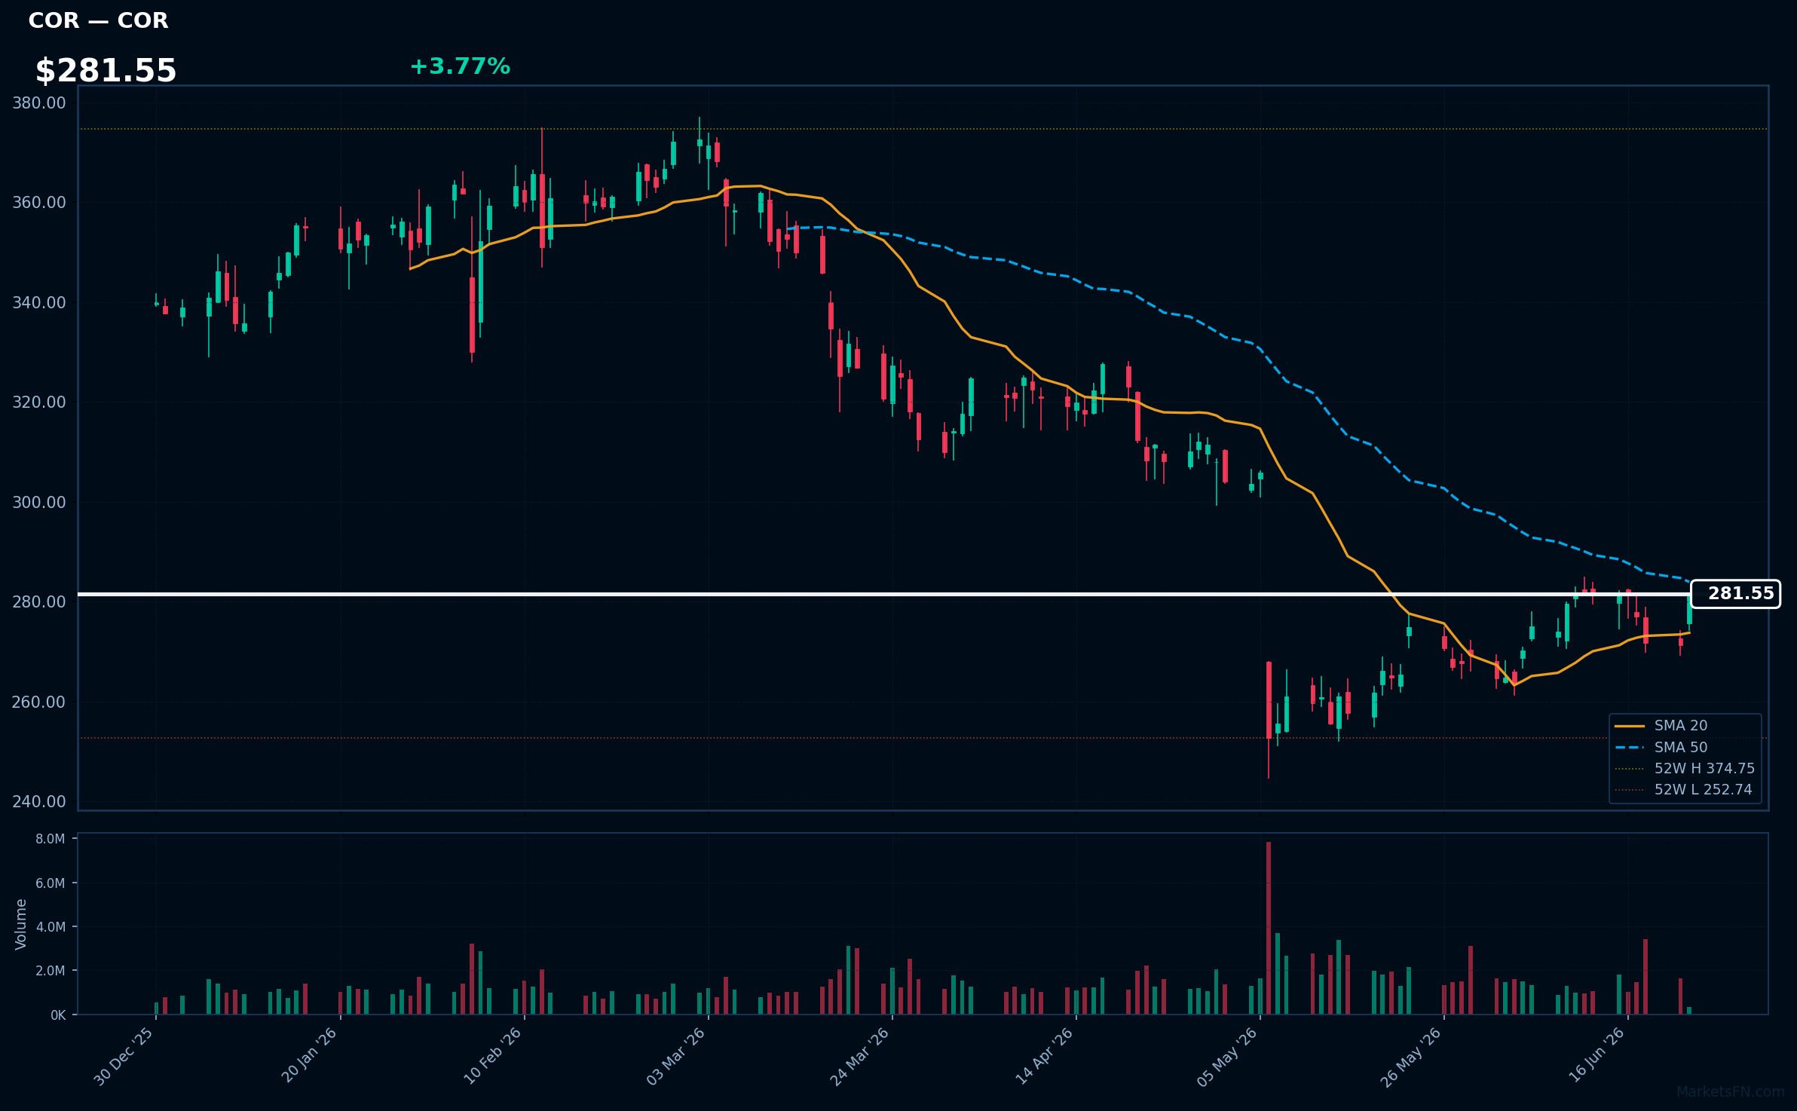Click the "24 Mar '26" date label

pos(860,1056)
